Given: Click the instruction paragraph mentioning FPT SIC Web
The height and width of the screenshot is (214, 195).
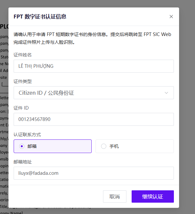Looking at the screenshot, I should [92, 38].
